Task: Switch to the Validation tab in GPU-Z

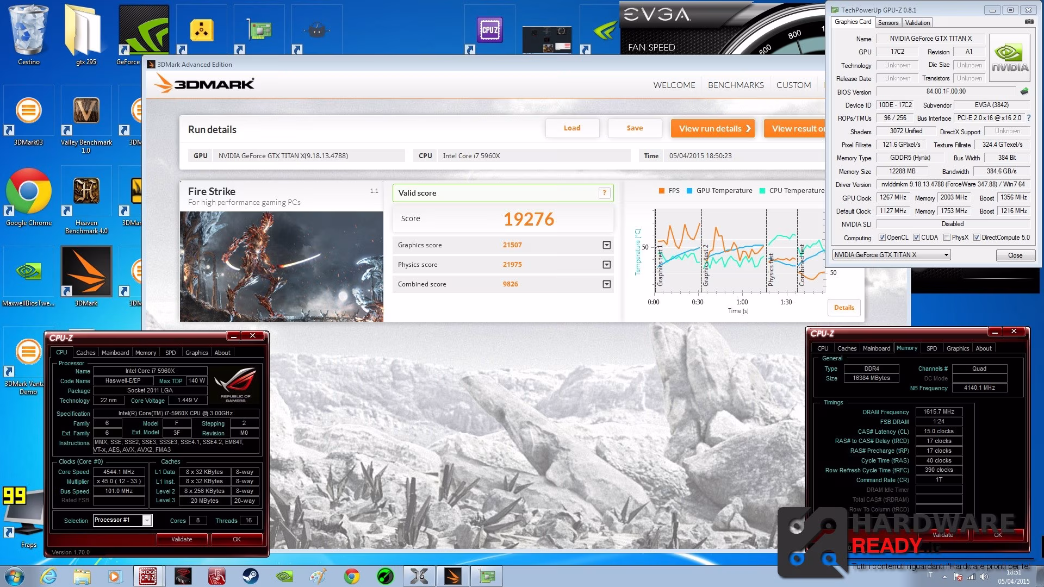Action: tap(917, 23)
